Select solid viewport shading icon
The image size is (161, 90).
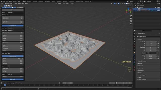126,3
